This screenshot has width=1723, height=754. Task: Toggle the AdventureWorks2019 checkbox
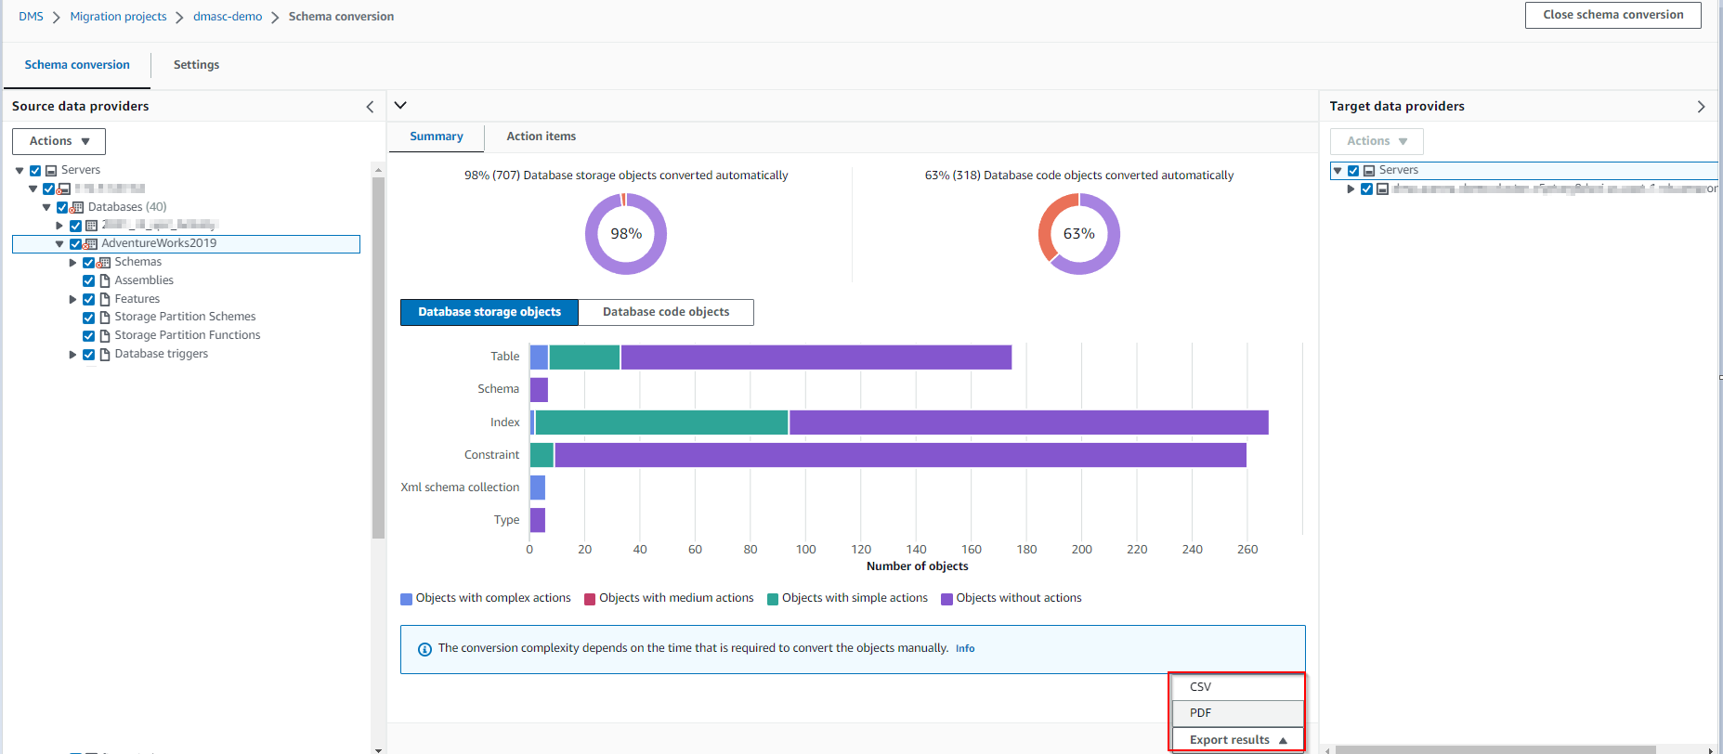[x=75, y=244]
